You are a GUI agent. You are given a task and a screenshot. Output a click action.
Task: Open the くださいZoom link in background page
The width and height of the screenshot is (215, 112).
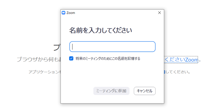(x=181, y=60)
